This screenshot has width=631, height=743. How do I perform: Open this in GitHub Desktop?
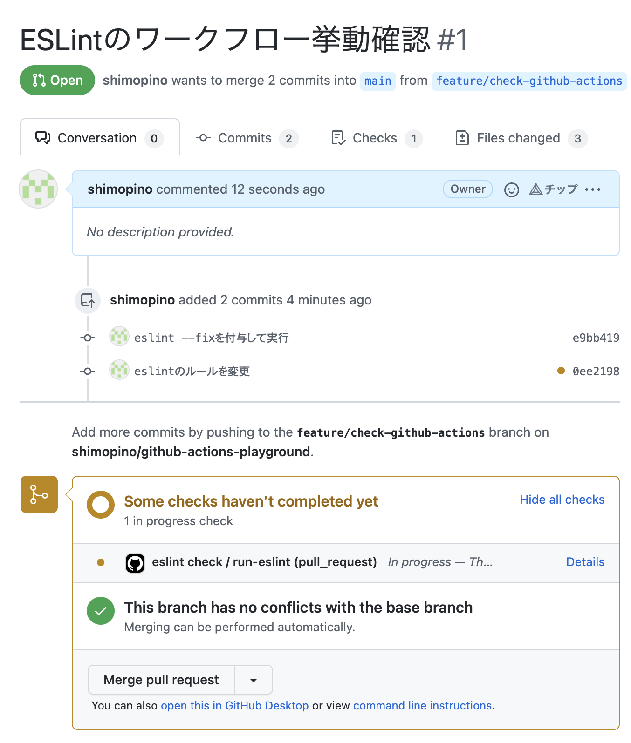tap(235, 706)
